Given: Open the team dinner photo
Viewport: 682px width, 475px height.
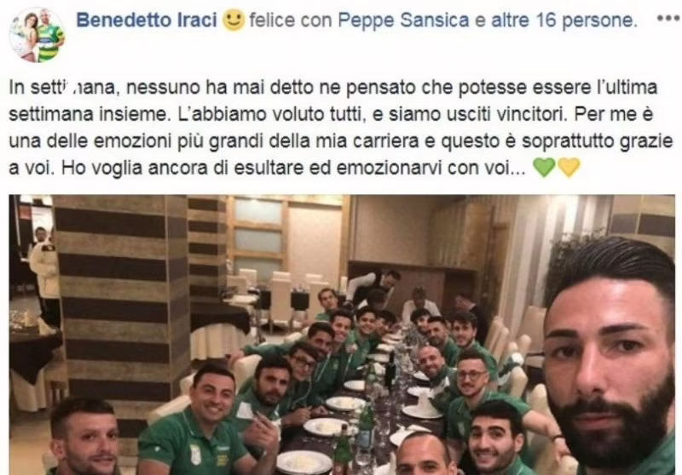Looking at the screenshot, I should pyautogui.click(x=342, y=335).
